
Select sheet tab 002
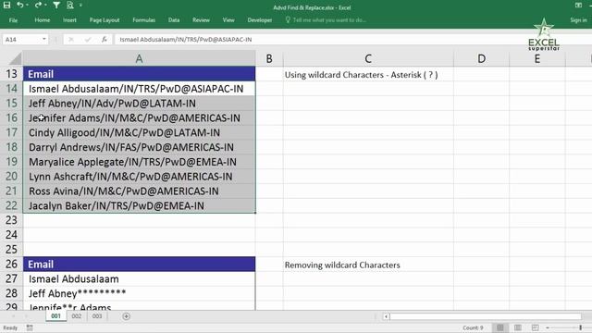click(x=77, y=316)
